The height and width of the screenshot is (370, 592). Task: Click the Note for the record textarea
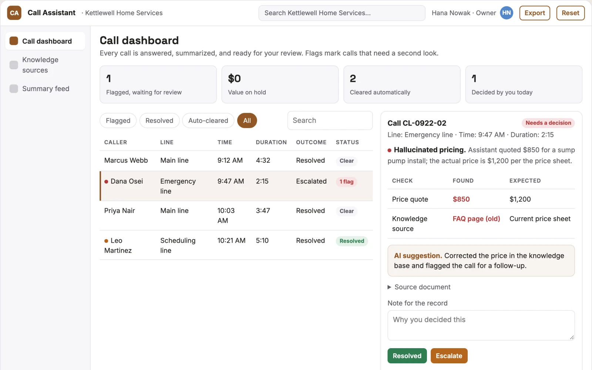tap(481, 325)
